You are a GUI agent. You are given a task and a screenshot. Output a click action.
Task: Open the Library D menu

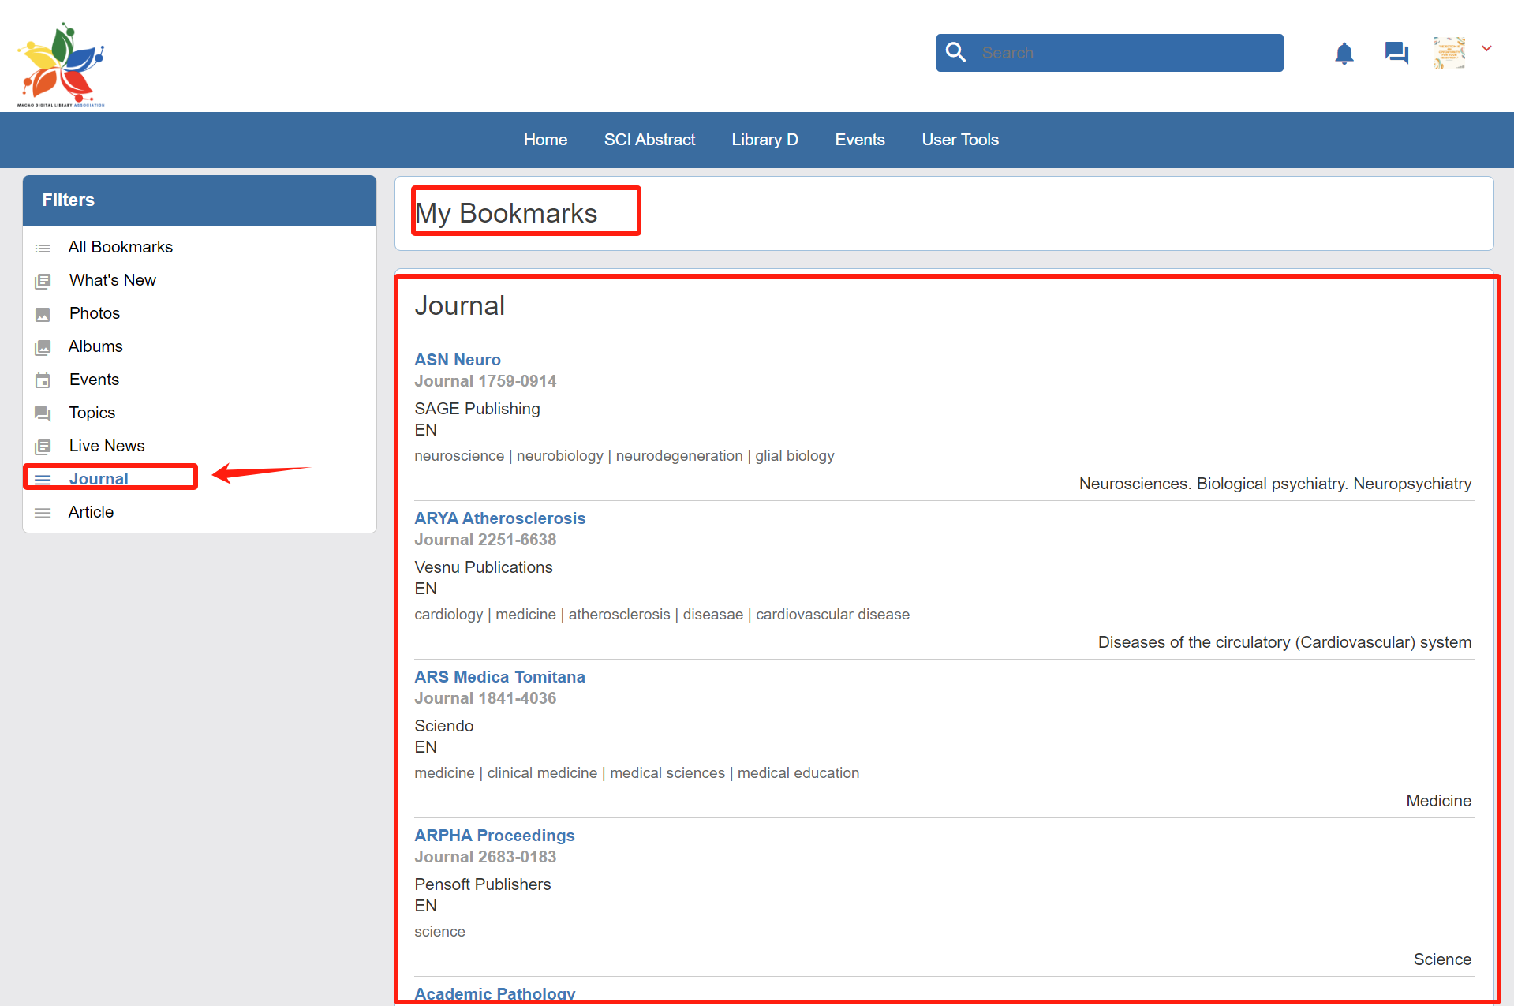click(x=764, y=140)
